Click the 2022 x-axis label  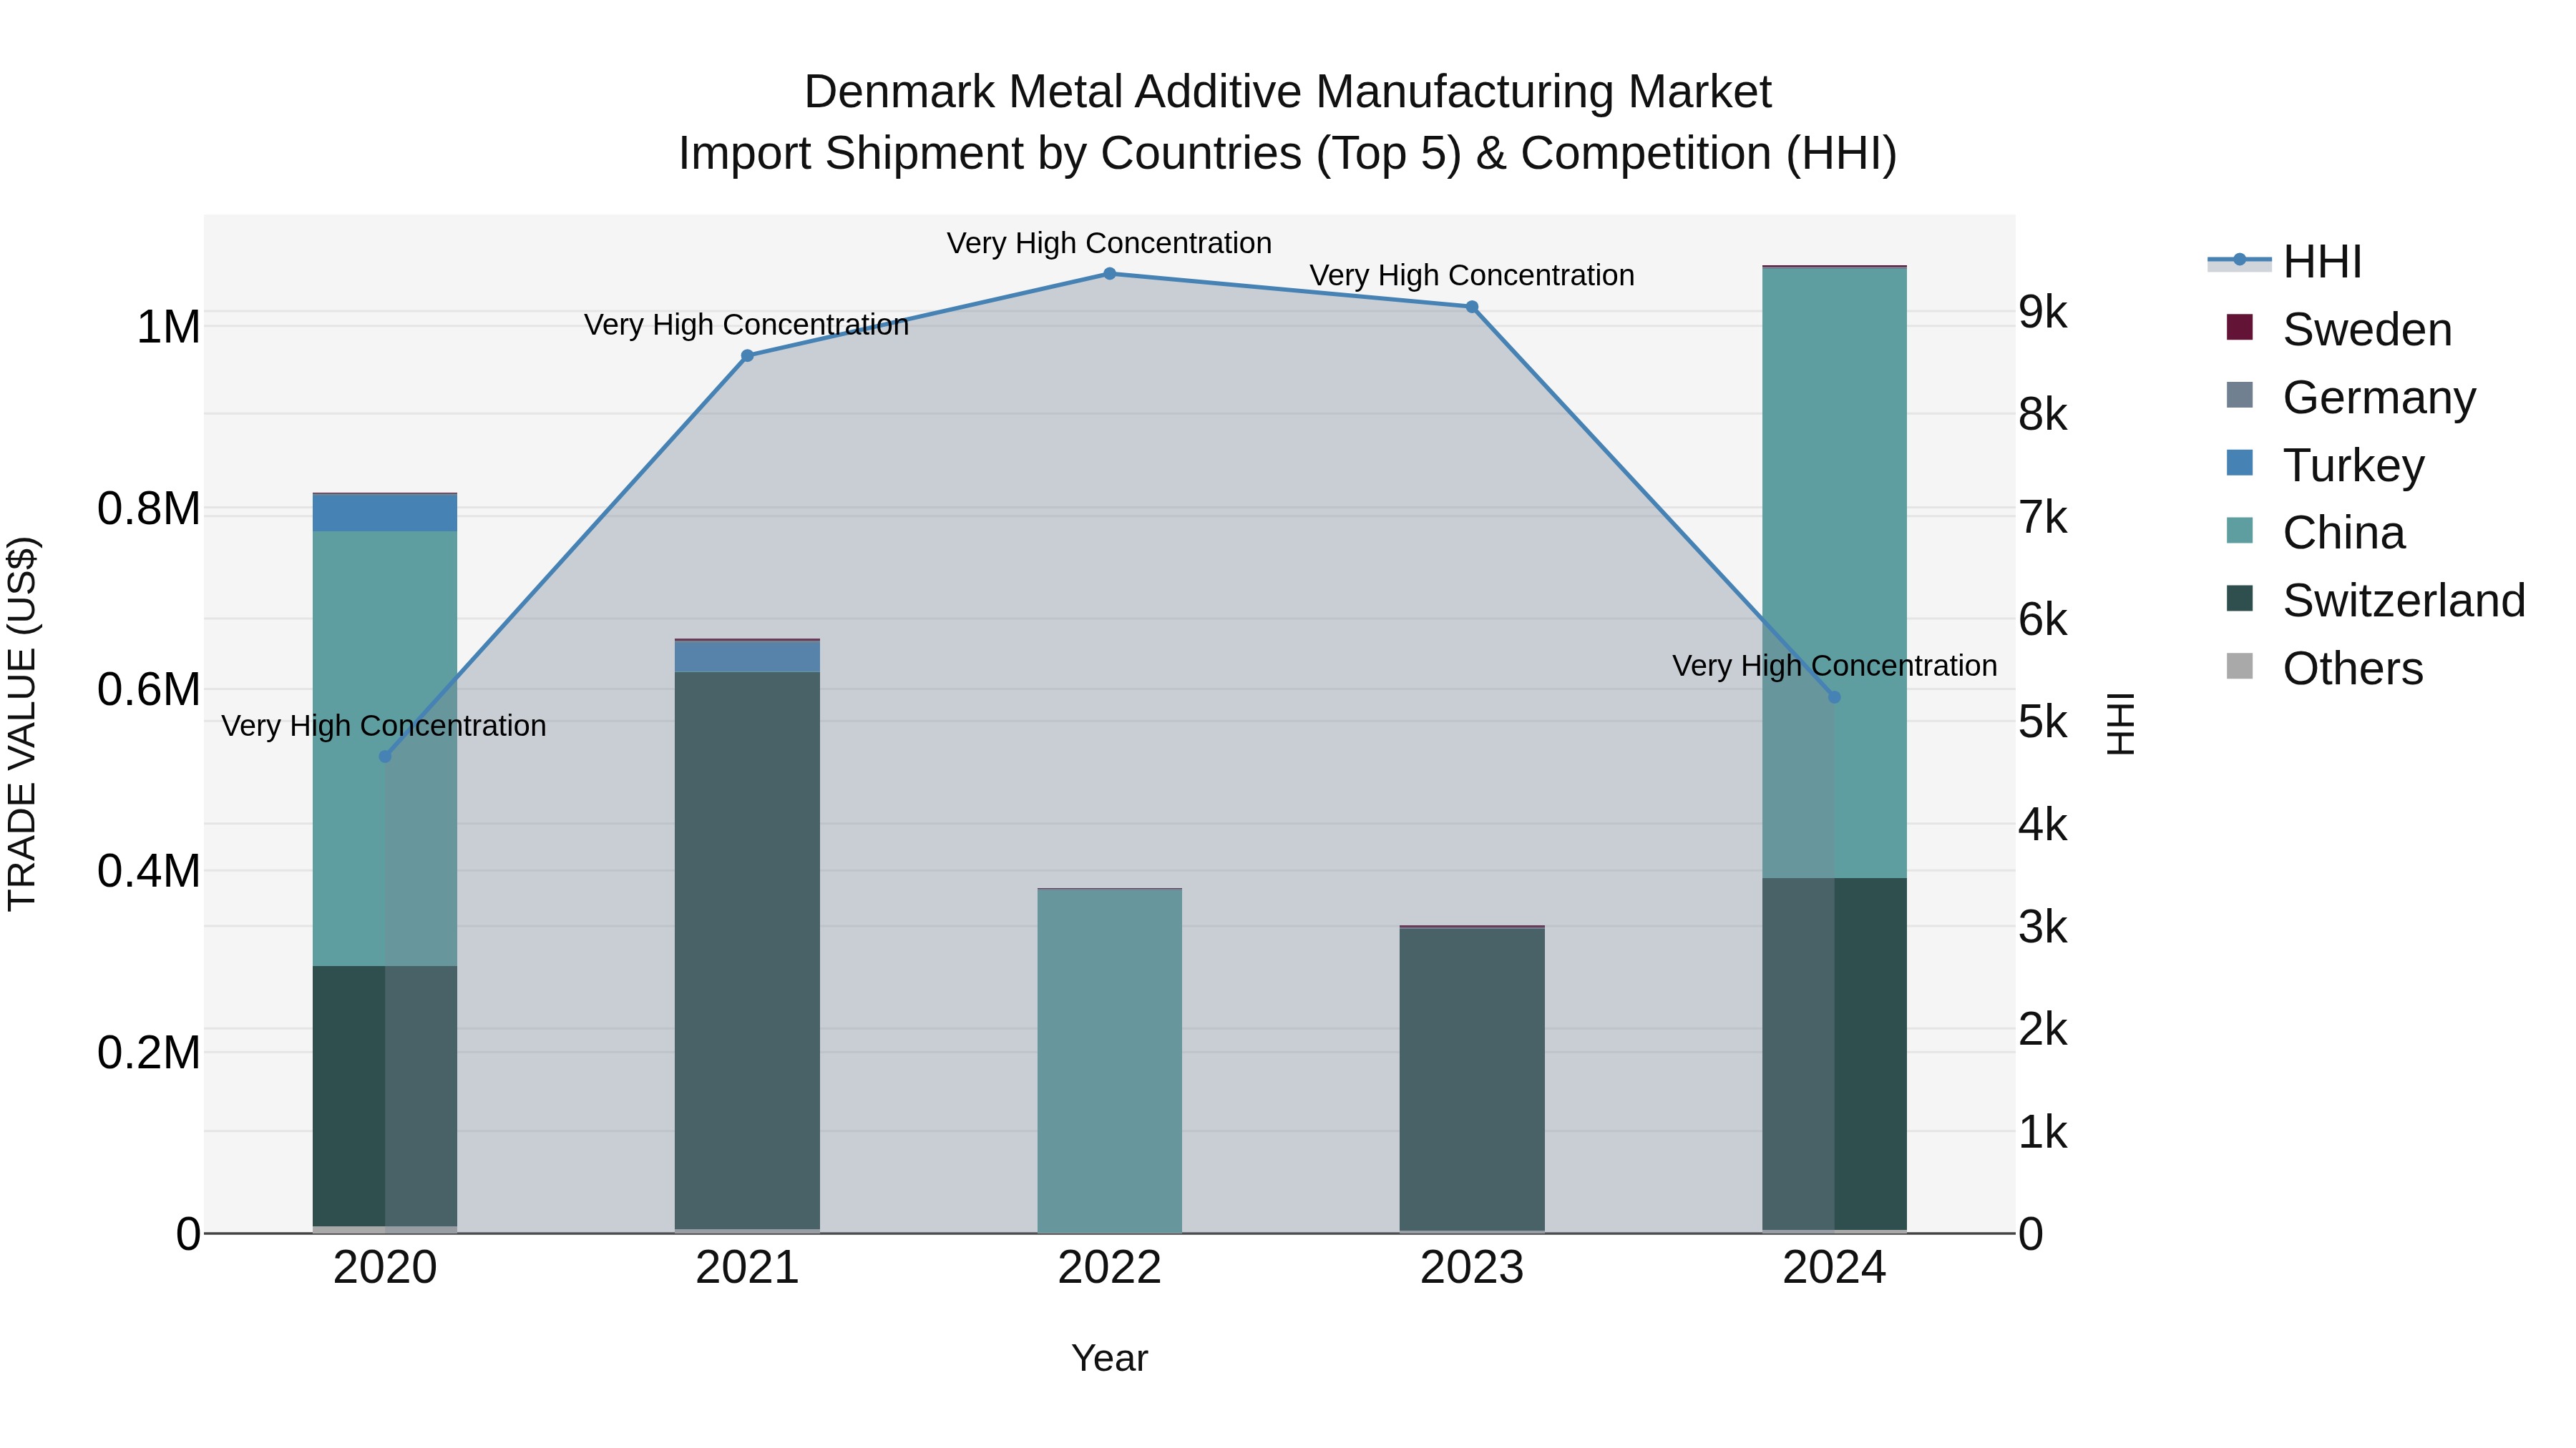[x=1110, y=1268]
